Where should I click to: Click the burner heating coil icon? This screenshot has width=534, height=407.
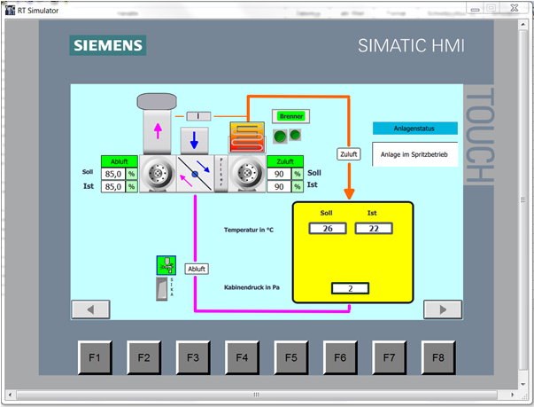pos(247,137)
